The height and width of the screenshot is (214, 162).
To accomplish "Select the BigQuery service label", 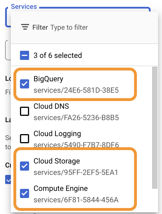I will pyautogui.click(x=48, y=79).
